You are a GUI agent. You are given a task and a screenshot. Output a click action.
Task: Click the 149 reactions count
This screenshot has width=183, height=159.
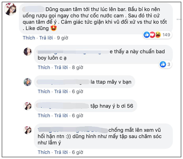click(166, 35)
